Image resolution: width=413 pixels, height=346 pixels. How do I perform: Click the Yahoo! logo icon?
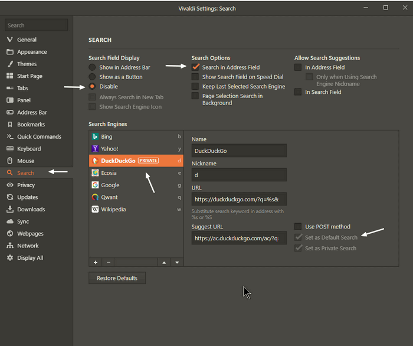coord(95,149)
